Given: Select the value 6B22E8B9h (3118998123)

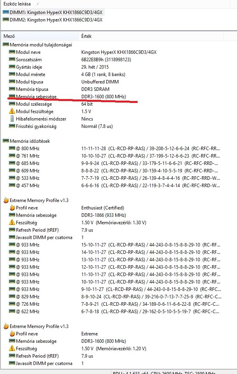Looking at the screenshot, I should (x=106, y=59).
